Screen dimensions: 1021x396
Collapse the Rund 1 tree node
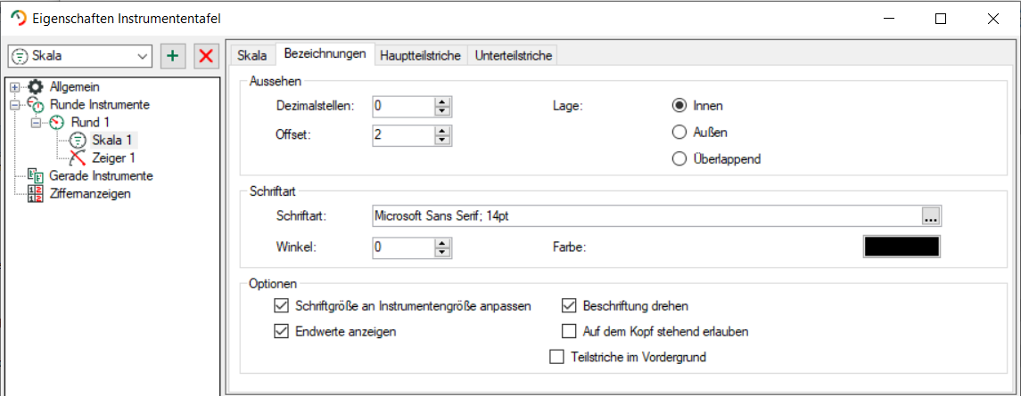point(37,122)
